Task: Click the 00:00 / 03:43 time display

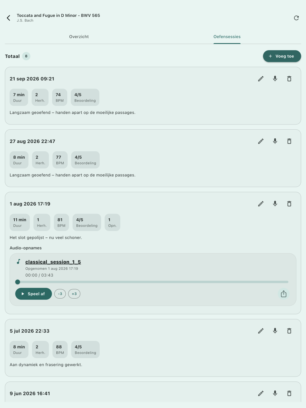Action: pos(39,275)
